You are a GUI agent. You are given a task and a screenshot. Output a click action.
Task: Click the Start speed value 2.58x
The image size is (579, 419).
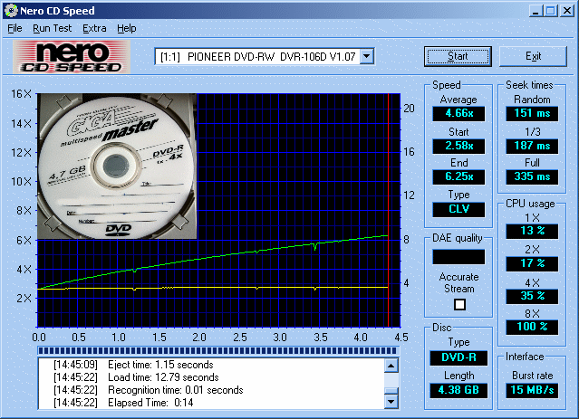(458, 146)
